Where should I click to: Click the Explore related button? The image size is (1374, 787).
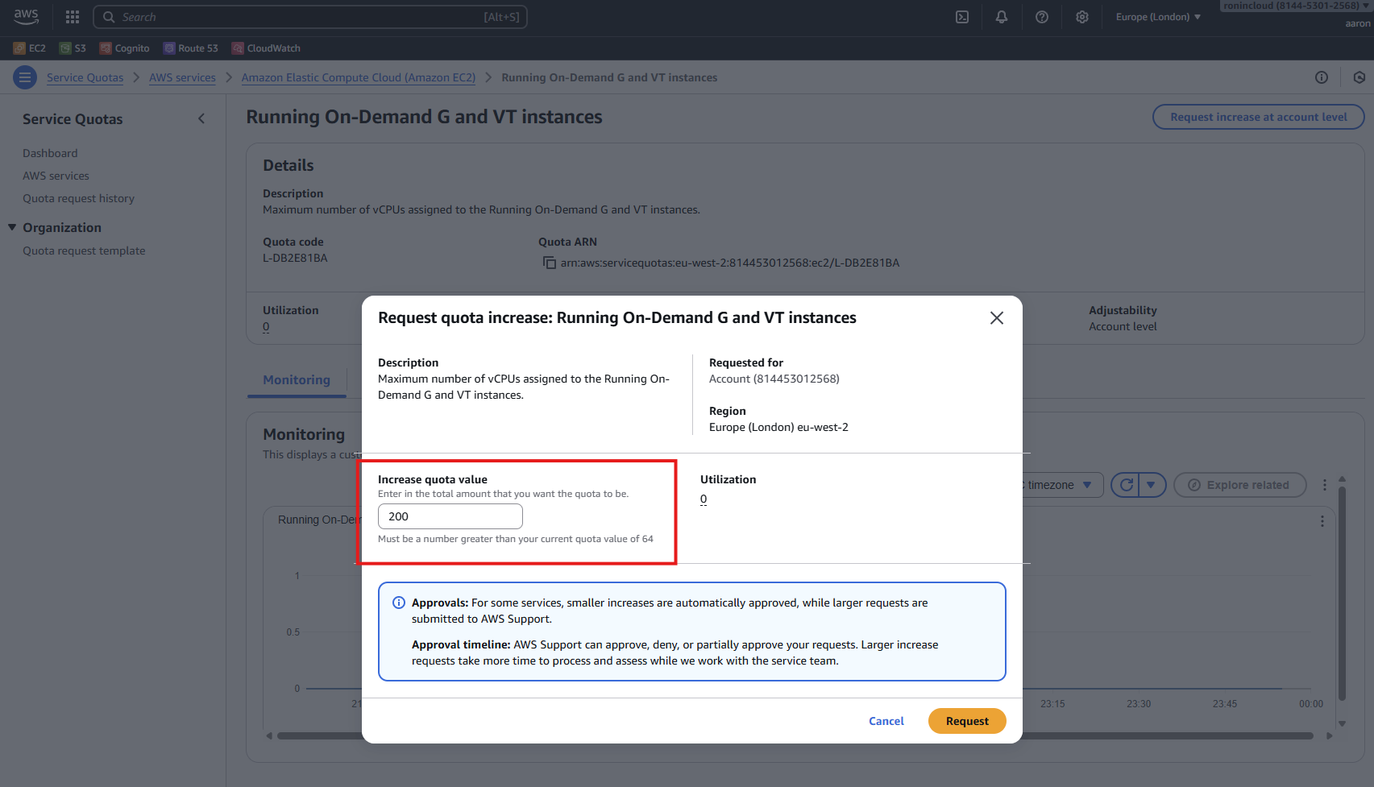[1239, 485]
